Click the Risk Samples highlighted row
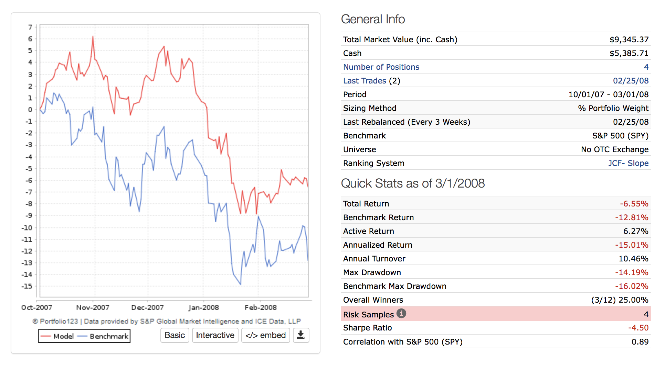 click(x=496, y=314)
